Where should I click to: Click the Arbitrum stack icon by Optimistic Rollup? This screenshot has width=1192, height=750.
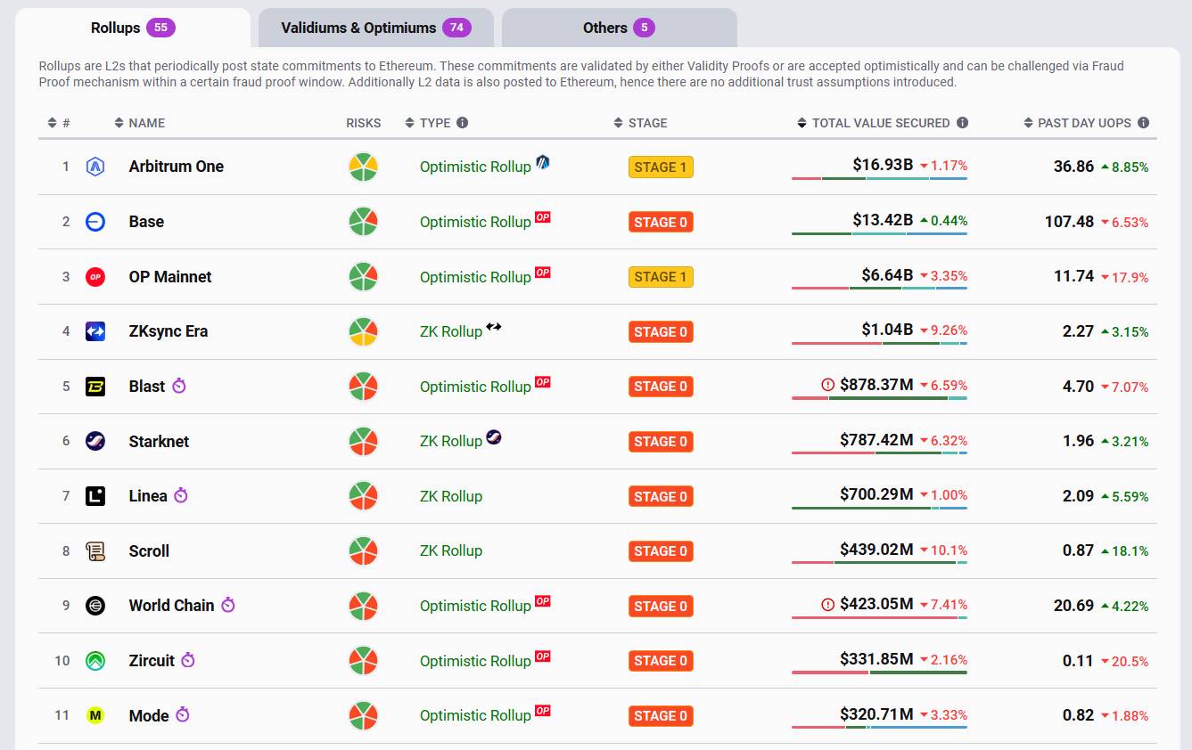543,162
